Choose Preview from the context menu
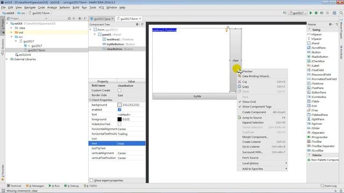 point(262,71)
